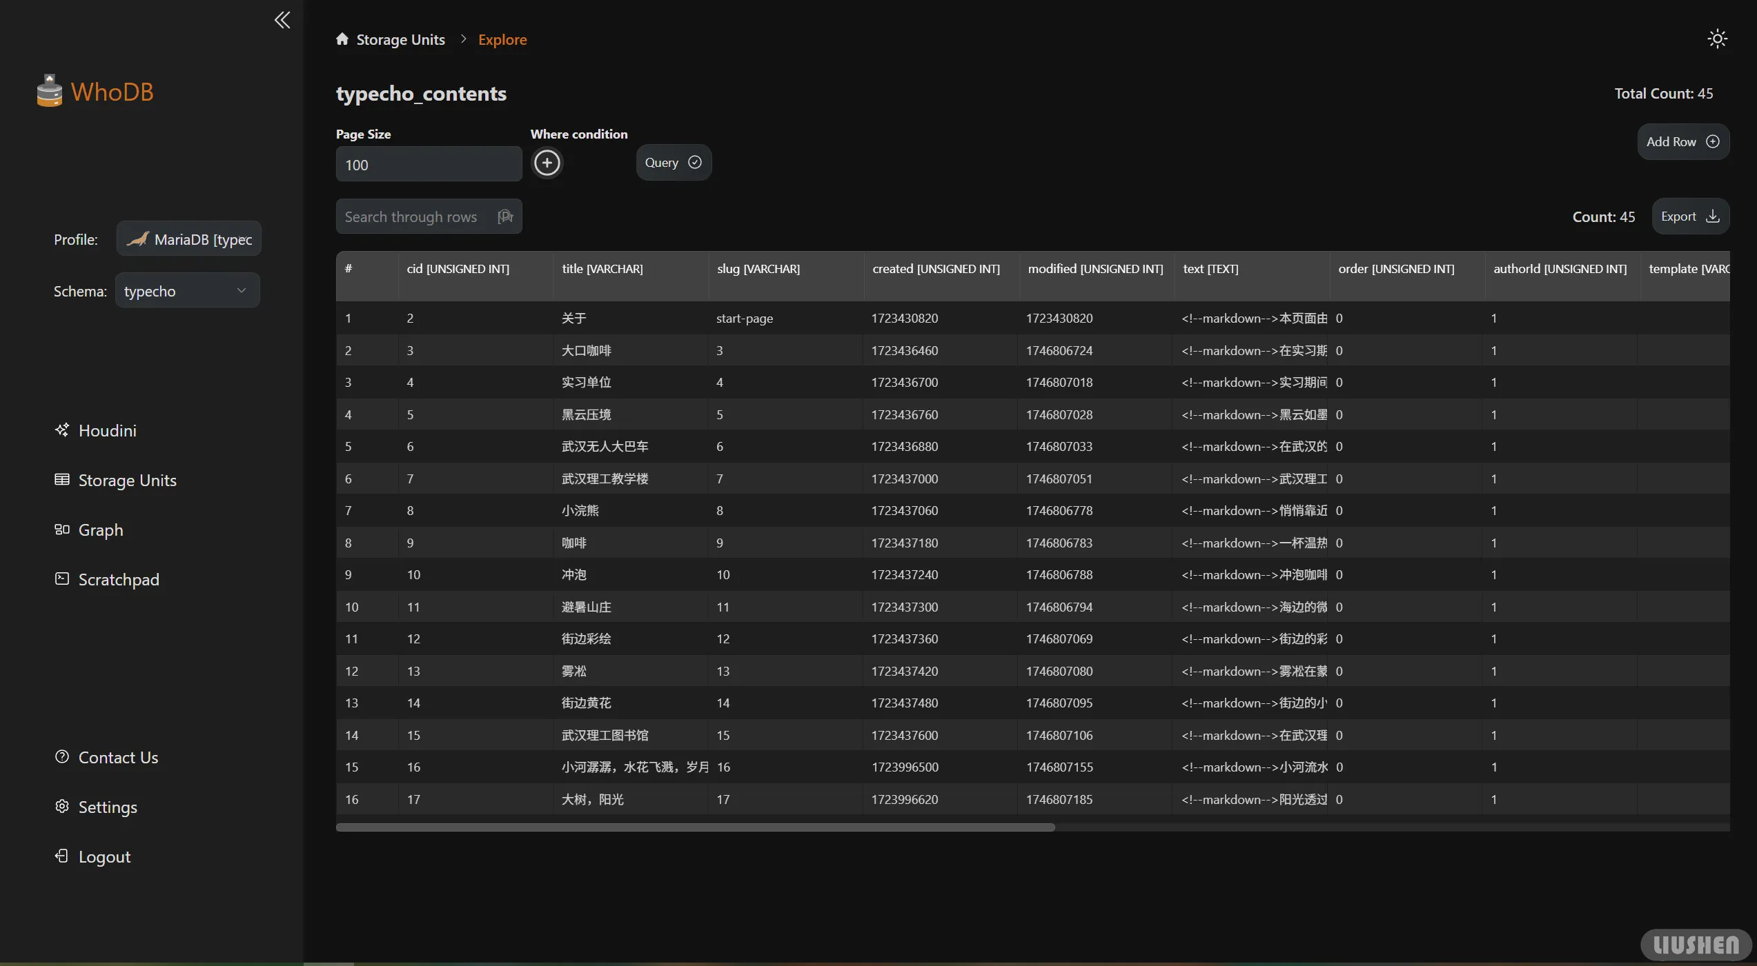Open the MariaDB profile dropdown

click(189, 239)
